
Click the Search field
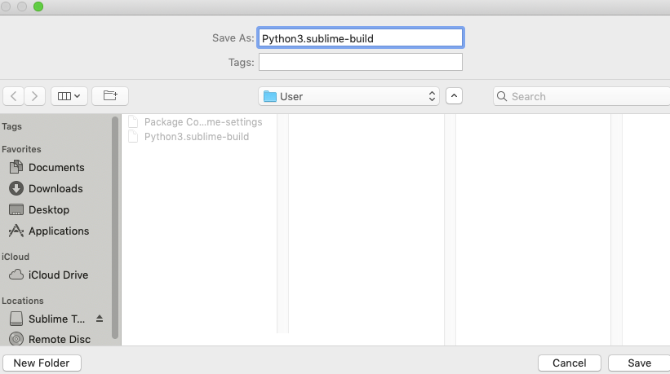pyautogui.click(x=582, y=96)
